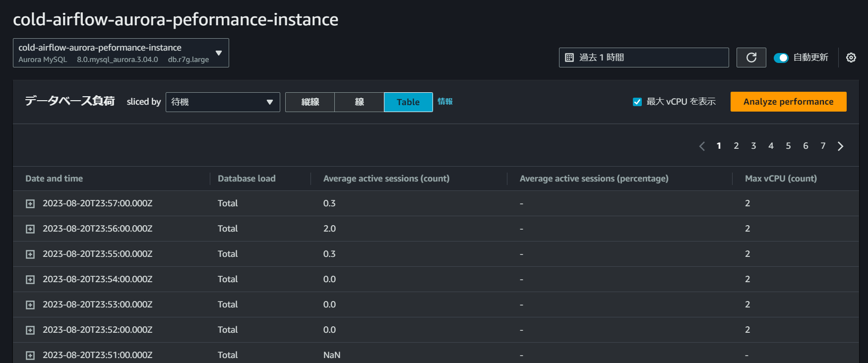The image size is (868, 363).
Task: Expand the 23:57:00 row
Action: (x=30, y=204)
